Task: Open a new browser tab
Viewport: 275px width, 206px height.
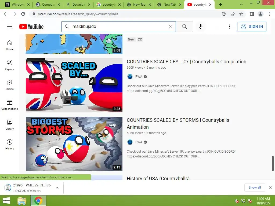Action: pos(220,5)
